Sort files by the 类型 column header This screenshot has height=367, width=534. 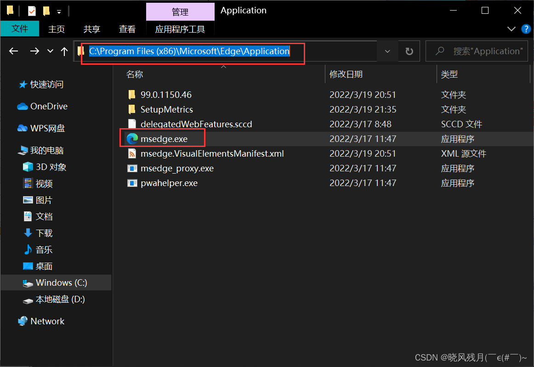tap(449, 74)
